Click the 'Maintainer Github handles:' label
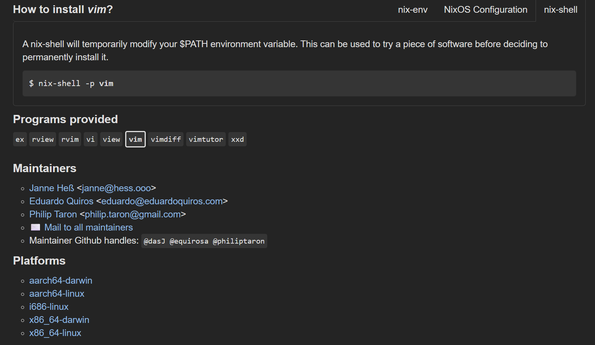 point(84,240)
